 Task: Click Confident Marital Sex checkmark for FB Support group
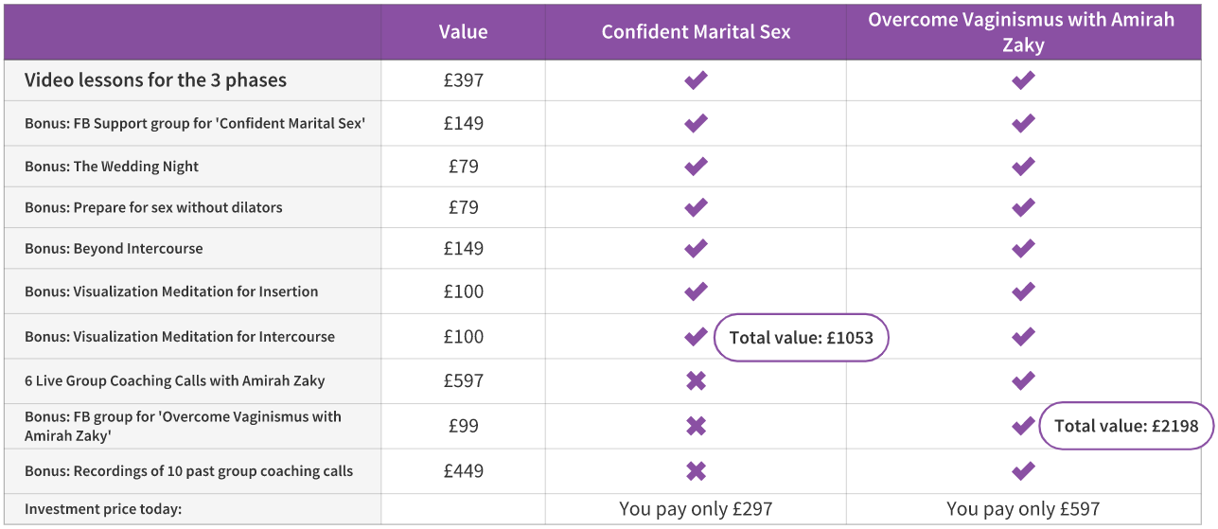pyautogui.click(x=696, y=123)
